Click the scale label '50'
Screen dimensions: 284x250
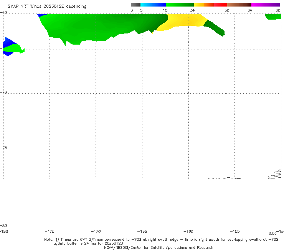tap(227, 10)
